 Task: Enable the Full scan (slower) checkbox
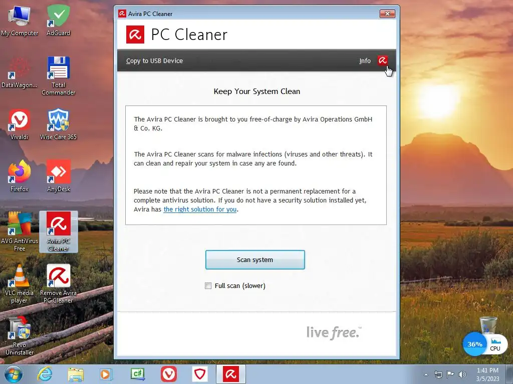click(208, 285)
